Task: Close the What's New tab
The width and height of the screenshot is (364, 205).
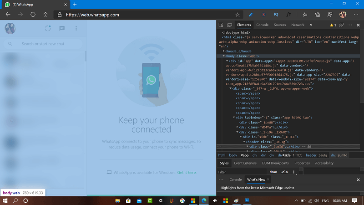Action: 268,179
